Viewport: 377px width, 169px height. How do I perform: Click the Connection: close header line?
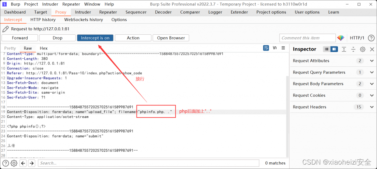coord(25,68)
